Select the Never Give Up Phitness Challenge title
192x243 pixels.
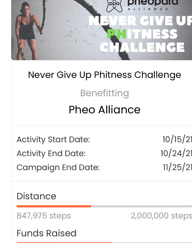tap(105, 75)
